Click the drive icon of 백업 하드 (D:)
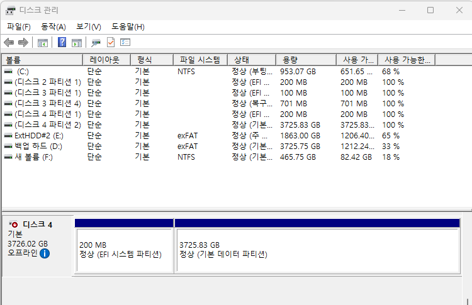This screenshot has width=472, height=305. (x=8, y=147)
